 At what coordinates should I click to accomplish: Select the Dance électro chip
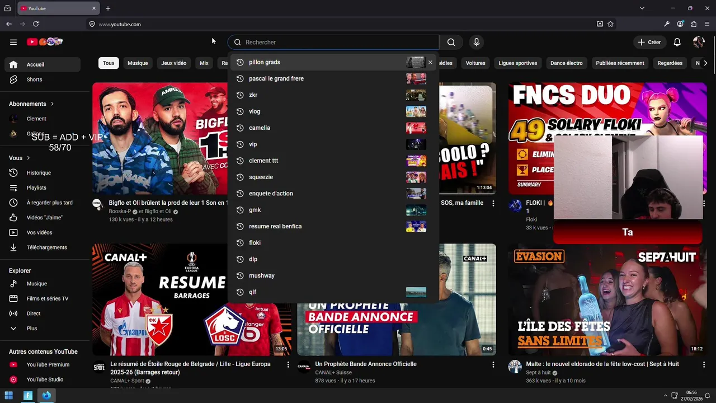click(x=567, y=63)
